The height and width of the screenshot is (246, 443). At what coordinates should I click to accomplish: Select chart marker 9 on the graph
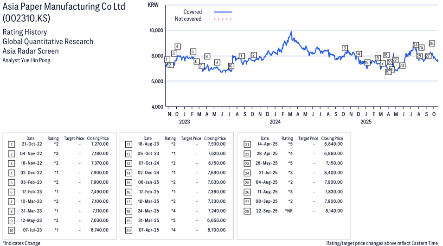(217, 63)
